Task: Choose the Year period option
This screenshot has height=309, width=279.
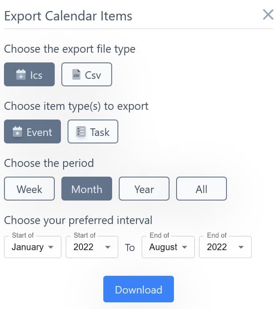Action: point(144,189)
